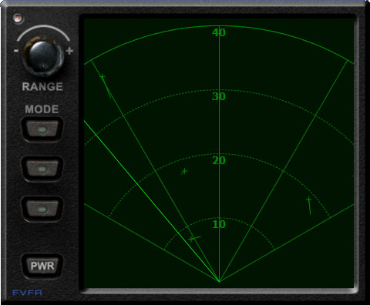Click the MODE label text
Viewport: 370px width, 305px height.
coord(42,109)
